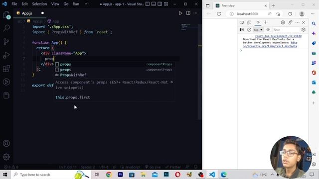Viewport: 319px width, 179px height.
Task: Close the React App browser tab
Action: coord(266,5)
